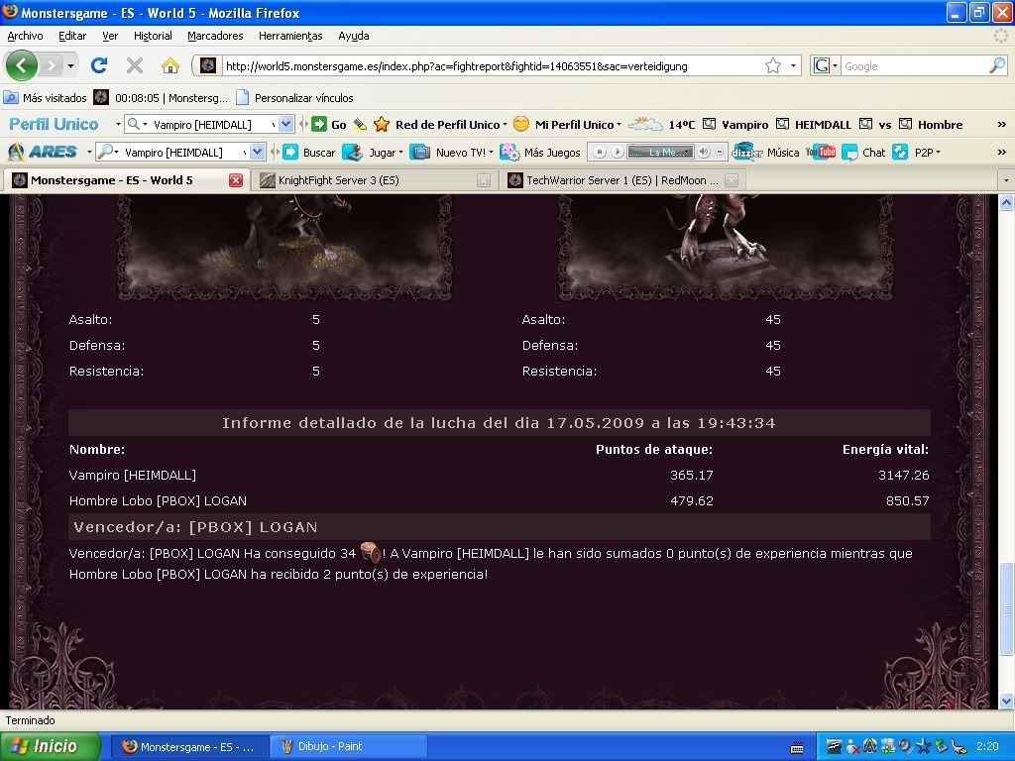Open the YouTube toolbar shortcut

(820, 153)
